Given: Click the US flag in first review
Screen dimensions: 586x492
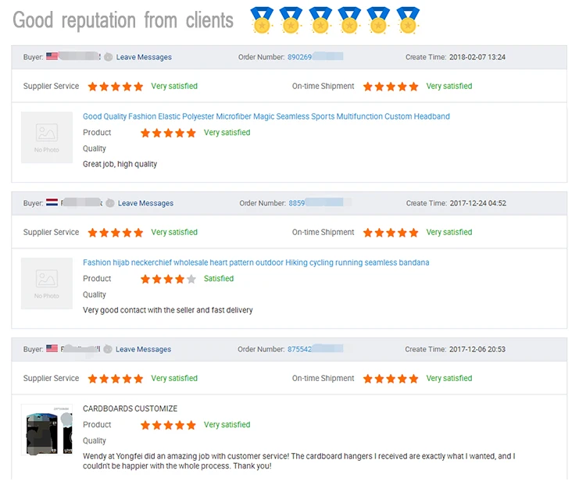Looking at the screenshot, I should tap(52, 57).
